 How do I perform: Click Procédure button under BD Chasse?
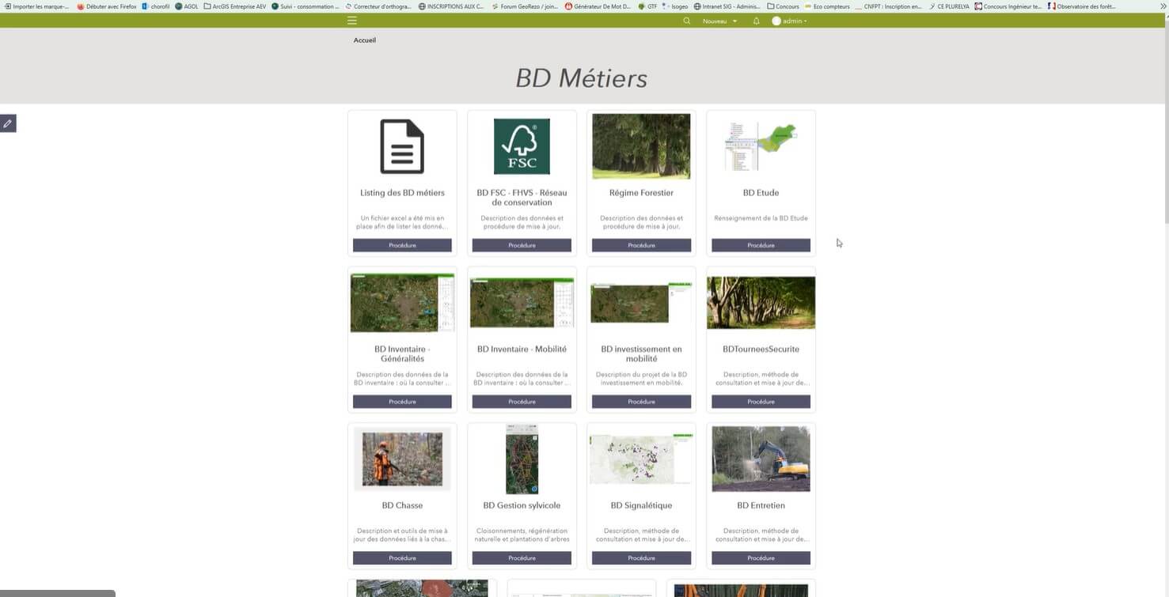point(402,558)
